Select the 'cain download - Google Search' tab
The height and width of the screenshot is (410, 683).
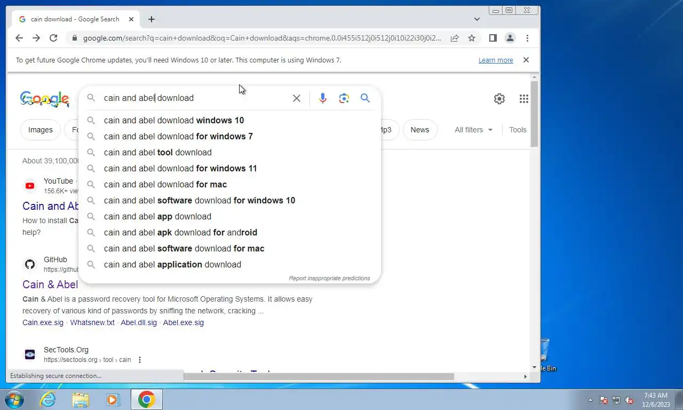pyautogui.click(x=75, y=19)
